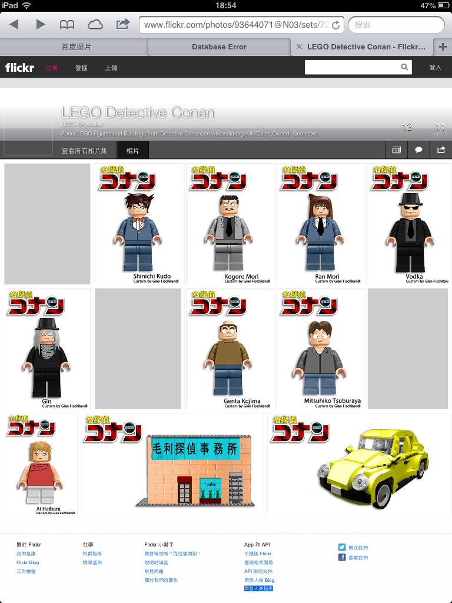Image resolution: width=452 pixels, height=603 pixels.
Task: Open the bookmarks book icon
Action: coord(67,25)
